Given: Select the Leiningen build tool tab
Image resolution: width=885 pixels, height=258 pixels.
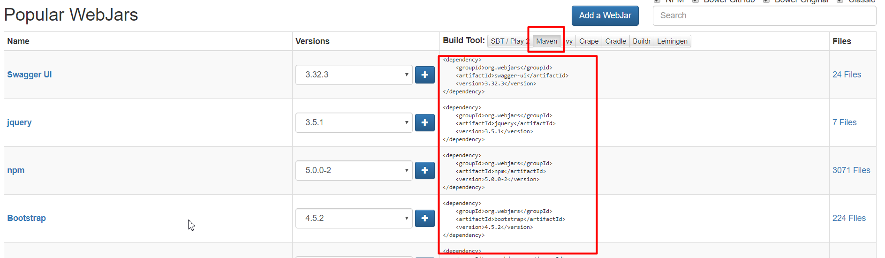Looking at the screenshot, I should pos(672,41).
